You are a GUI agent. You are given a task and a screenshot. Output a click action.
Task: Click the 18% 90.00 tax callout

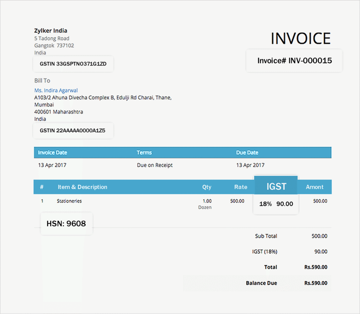tap(276, 204)
